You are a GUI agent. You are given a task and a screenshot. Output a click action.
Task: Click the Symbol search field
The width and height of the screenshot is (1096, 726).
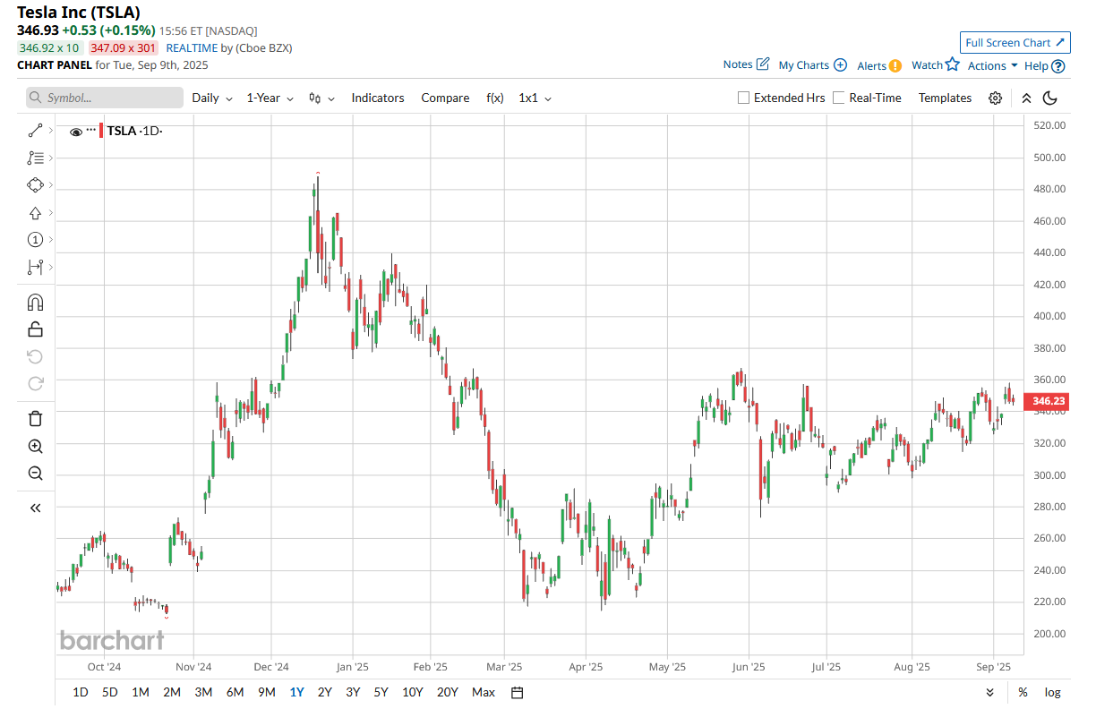tap(105, 98)
